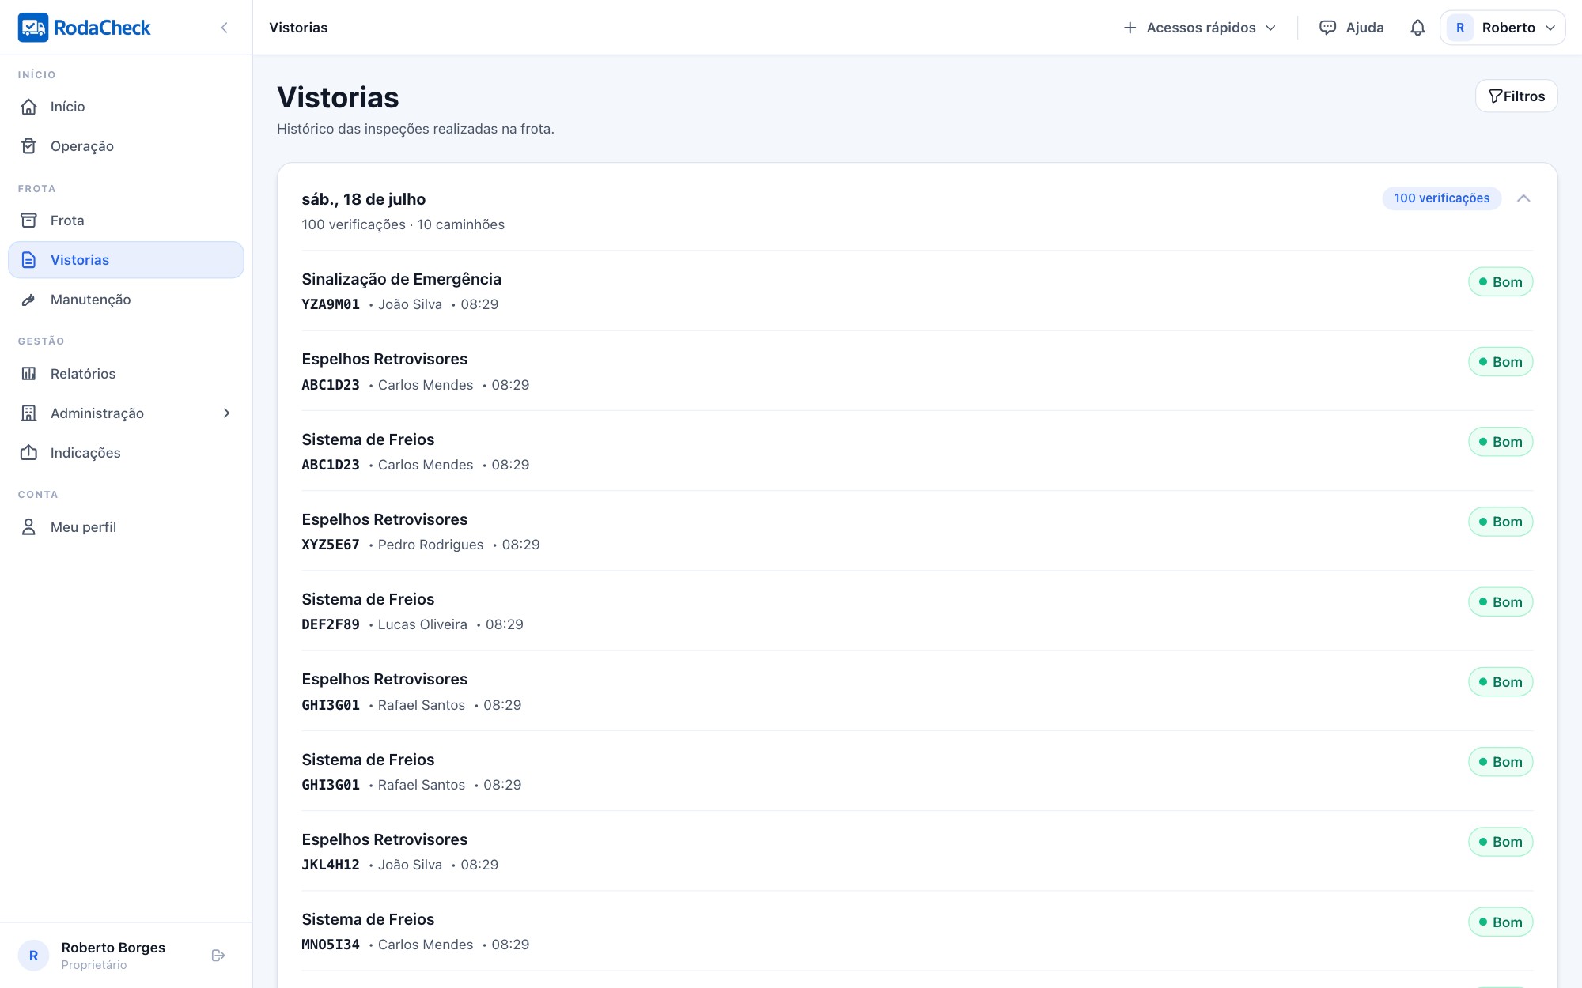Click the Indicações share icon
The height and width of the screenshot is (988, 1582).
click(29, 453)
